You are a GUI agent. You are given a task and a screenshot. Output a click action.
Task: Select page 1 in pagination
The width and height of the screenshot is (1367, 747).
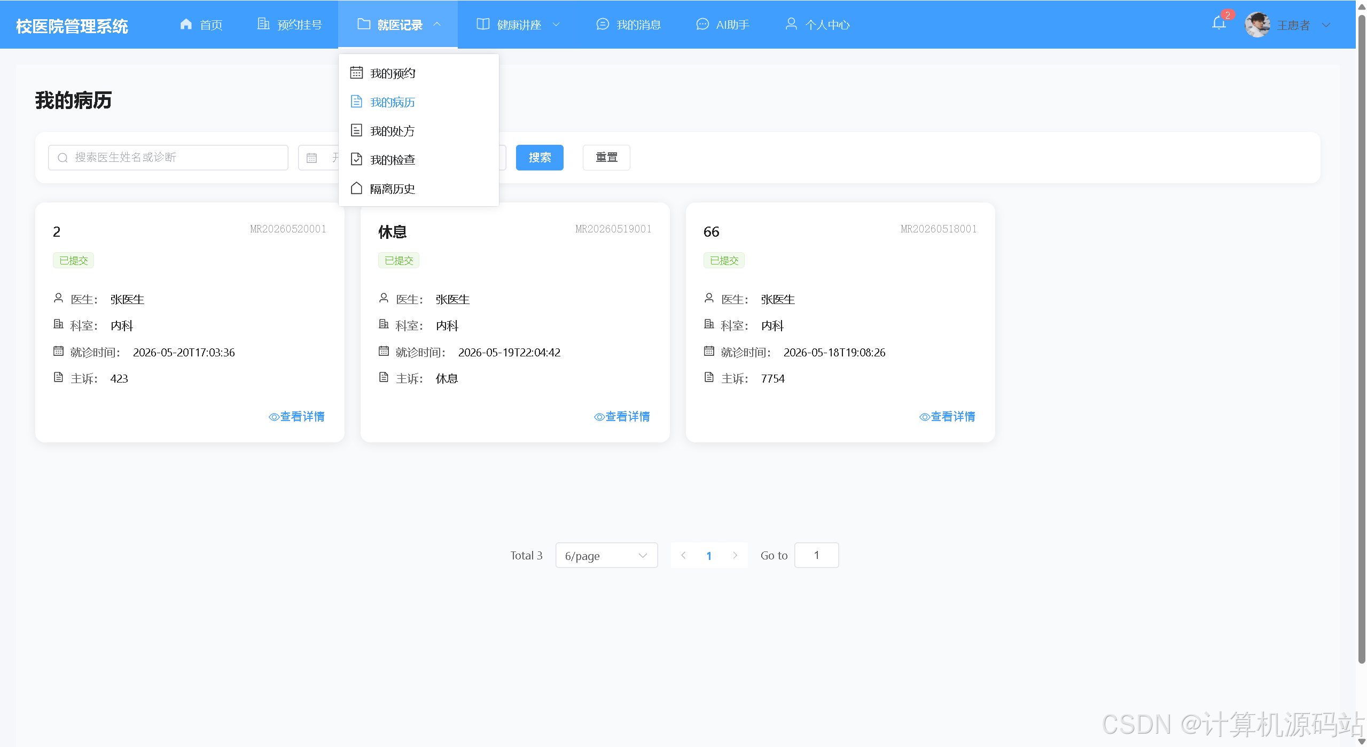coord(709,556)
